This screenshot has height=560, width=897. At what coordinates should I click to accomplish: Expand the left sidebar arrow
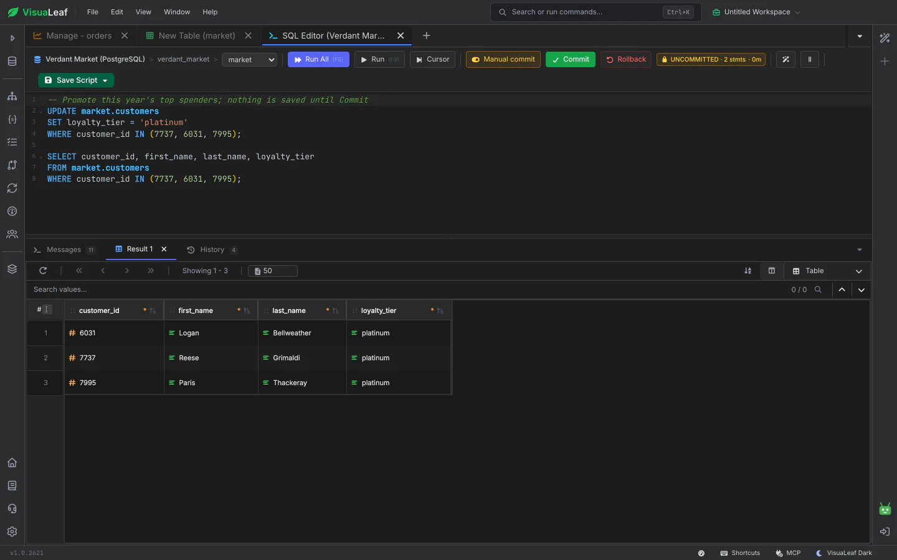(12, 39)
